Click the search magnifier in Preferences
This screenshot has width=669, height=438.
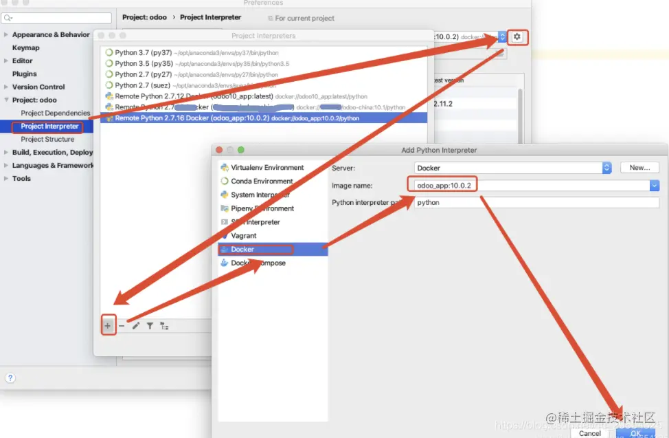8,18
